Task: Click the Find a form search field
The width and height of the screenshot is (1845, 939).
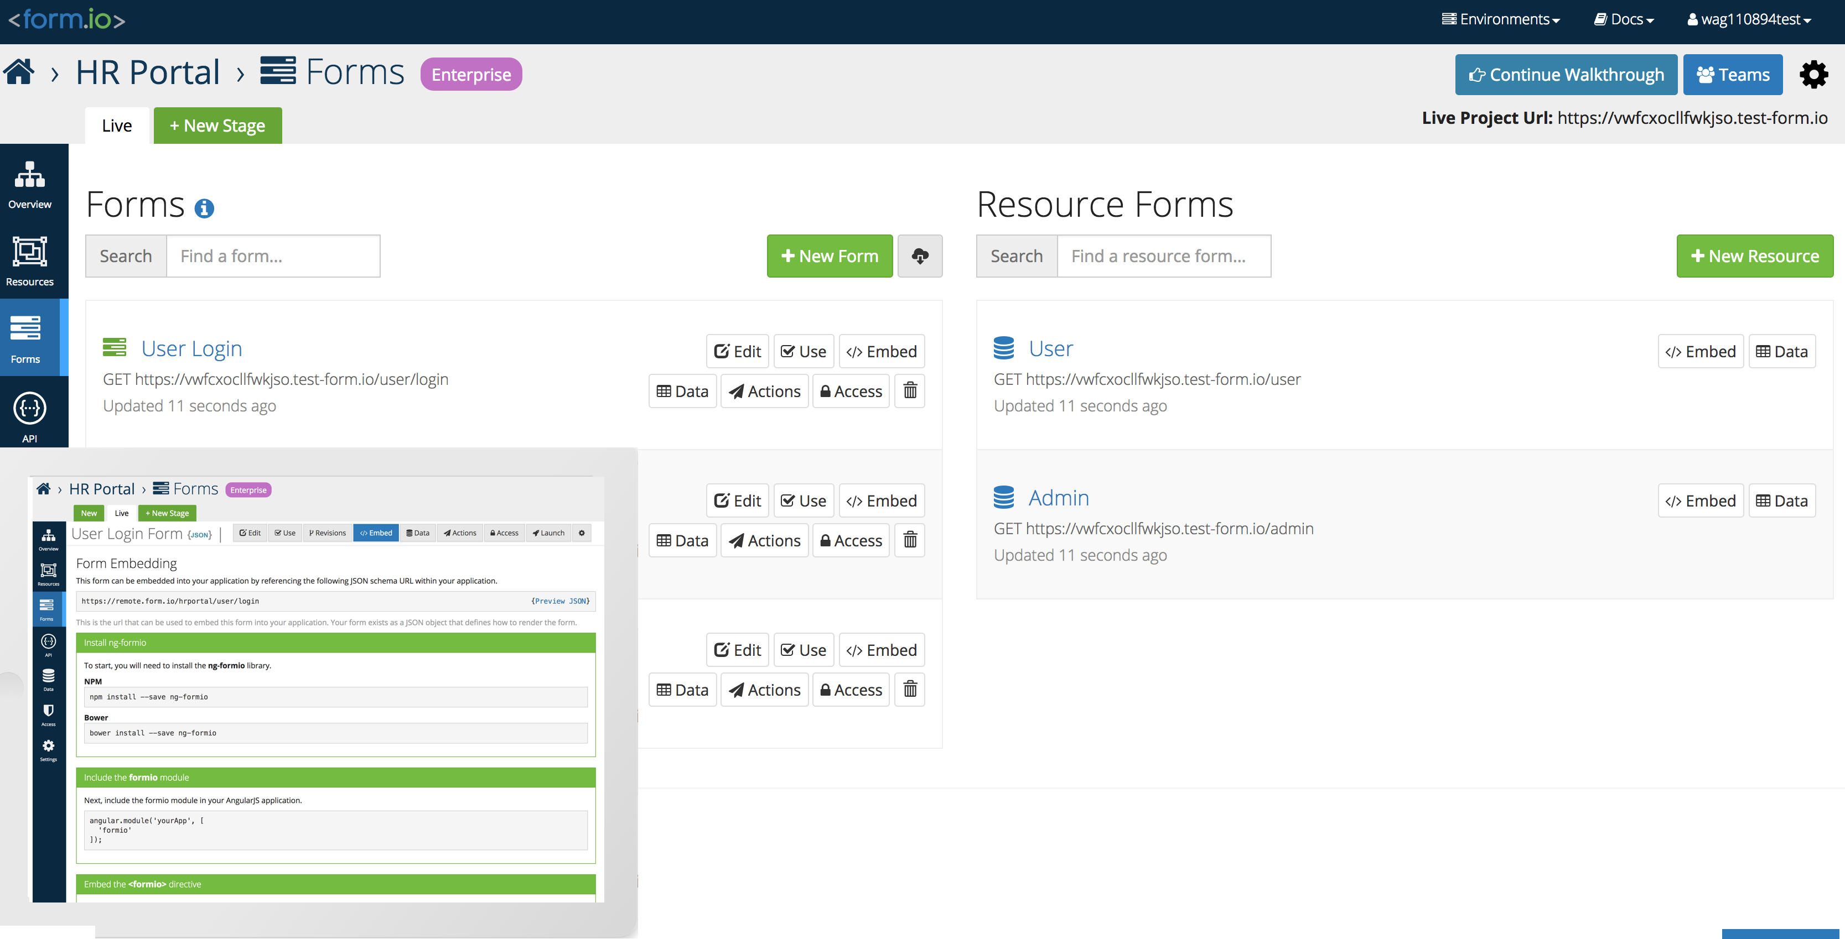Action: click(x=273, y=255)
